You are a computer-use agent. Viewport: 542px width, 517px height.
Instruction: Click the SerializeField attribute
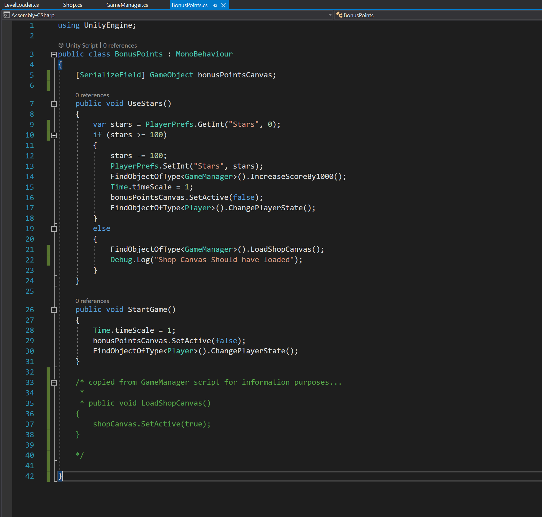(x=110, y=75)
